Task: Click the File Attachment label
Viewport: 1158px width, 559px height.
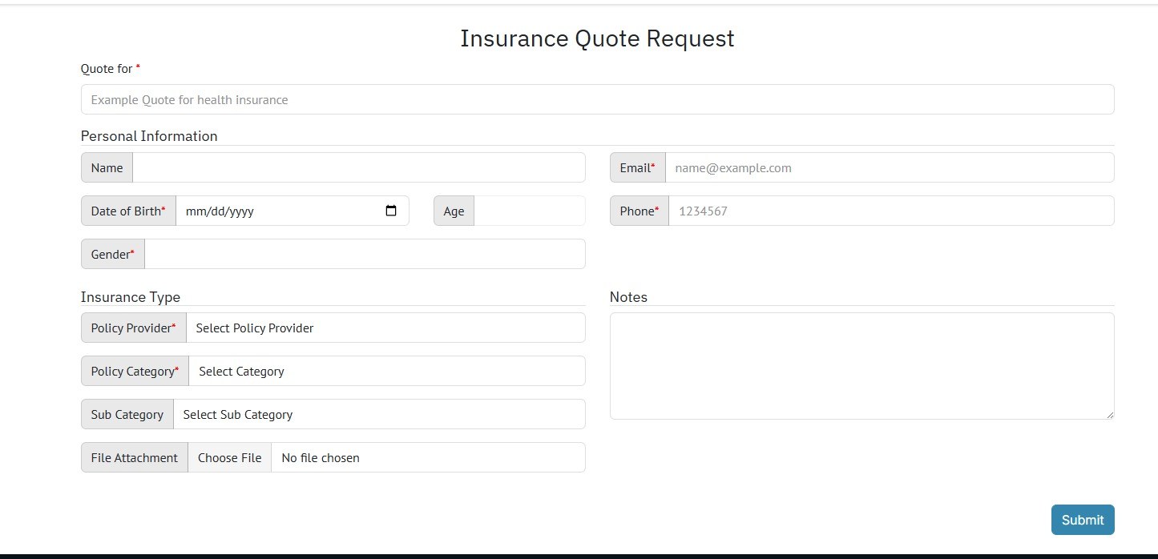Action: click(135, 458)
